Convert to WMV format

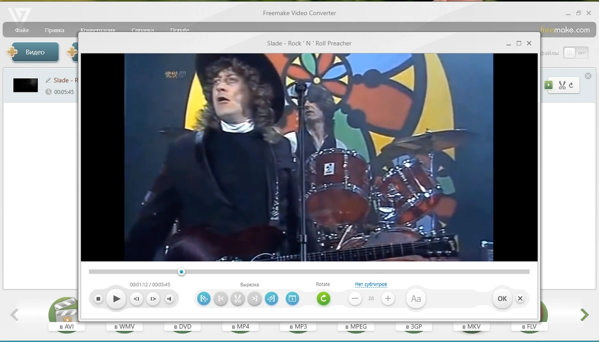124,327
